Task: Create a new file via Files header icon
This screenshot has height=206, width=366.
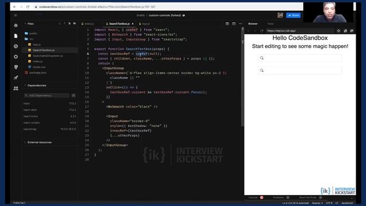Action: [x=70, y=23]
